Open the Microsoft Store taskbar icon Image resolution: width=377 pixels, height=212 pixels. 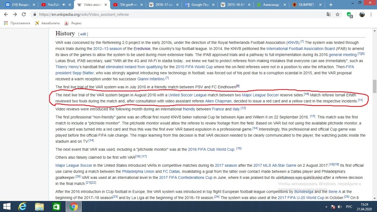point(56,206)
